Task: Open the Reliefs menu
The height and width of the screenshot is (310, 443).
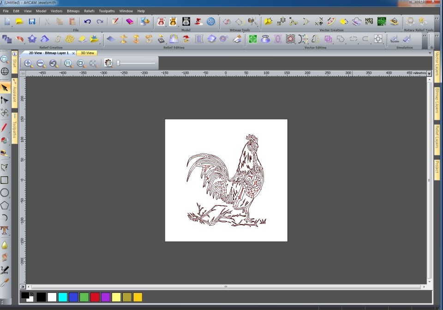Action: point(89,11)
